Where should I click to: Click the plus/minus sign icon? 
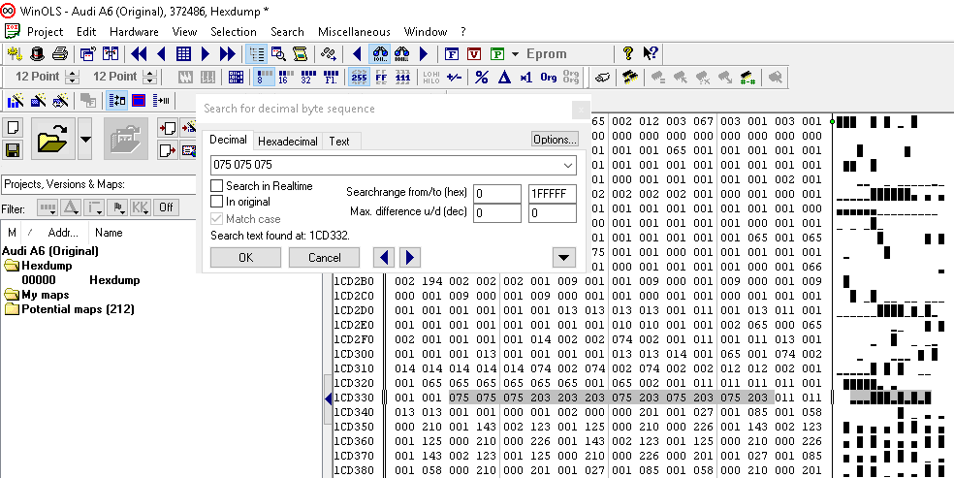(x=454, y=78)
